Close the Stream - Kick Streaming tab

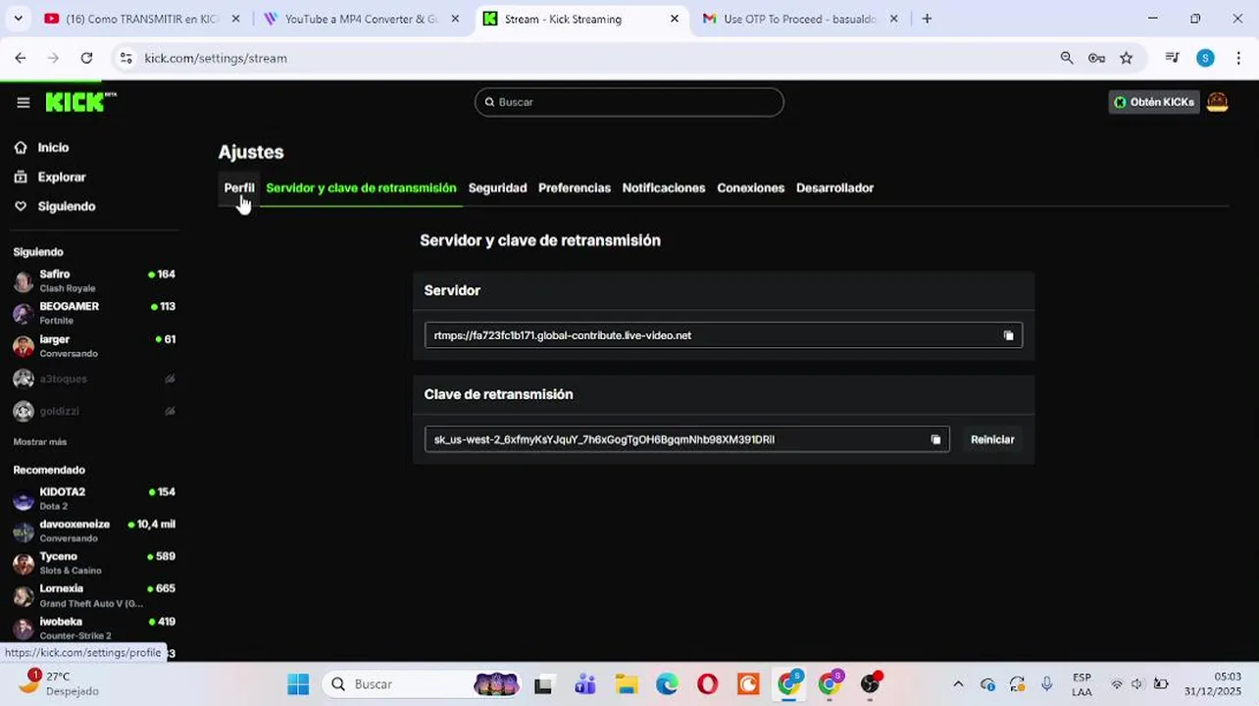[x=675, y=19]
